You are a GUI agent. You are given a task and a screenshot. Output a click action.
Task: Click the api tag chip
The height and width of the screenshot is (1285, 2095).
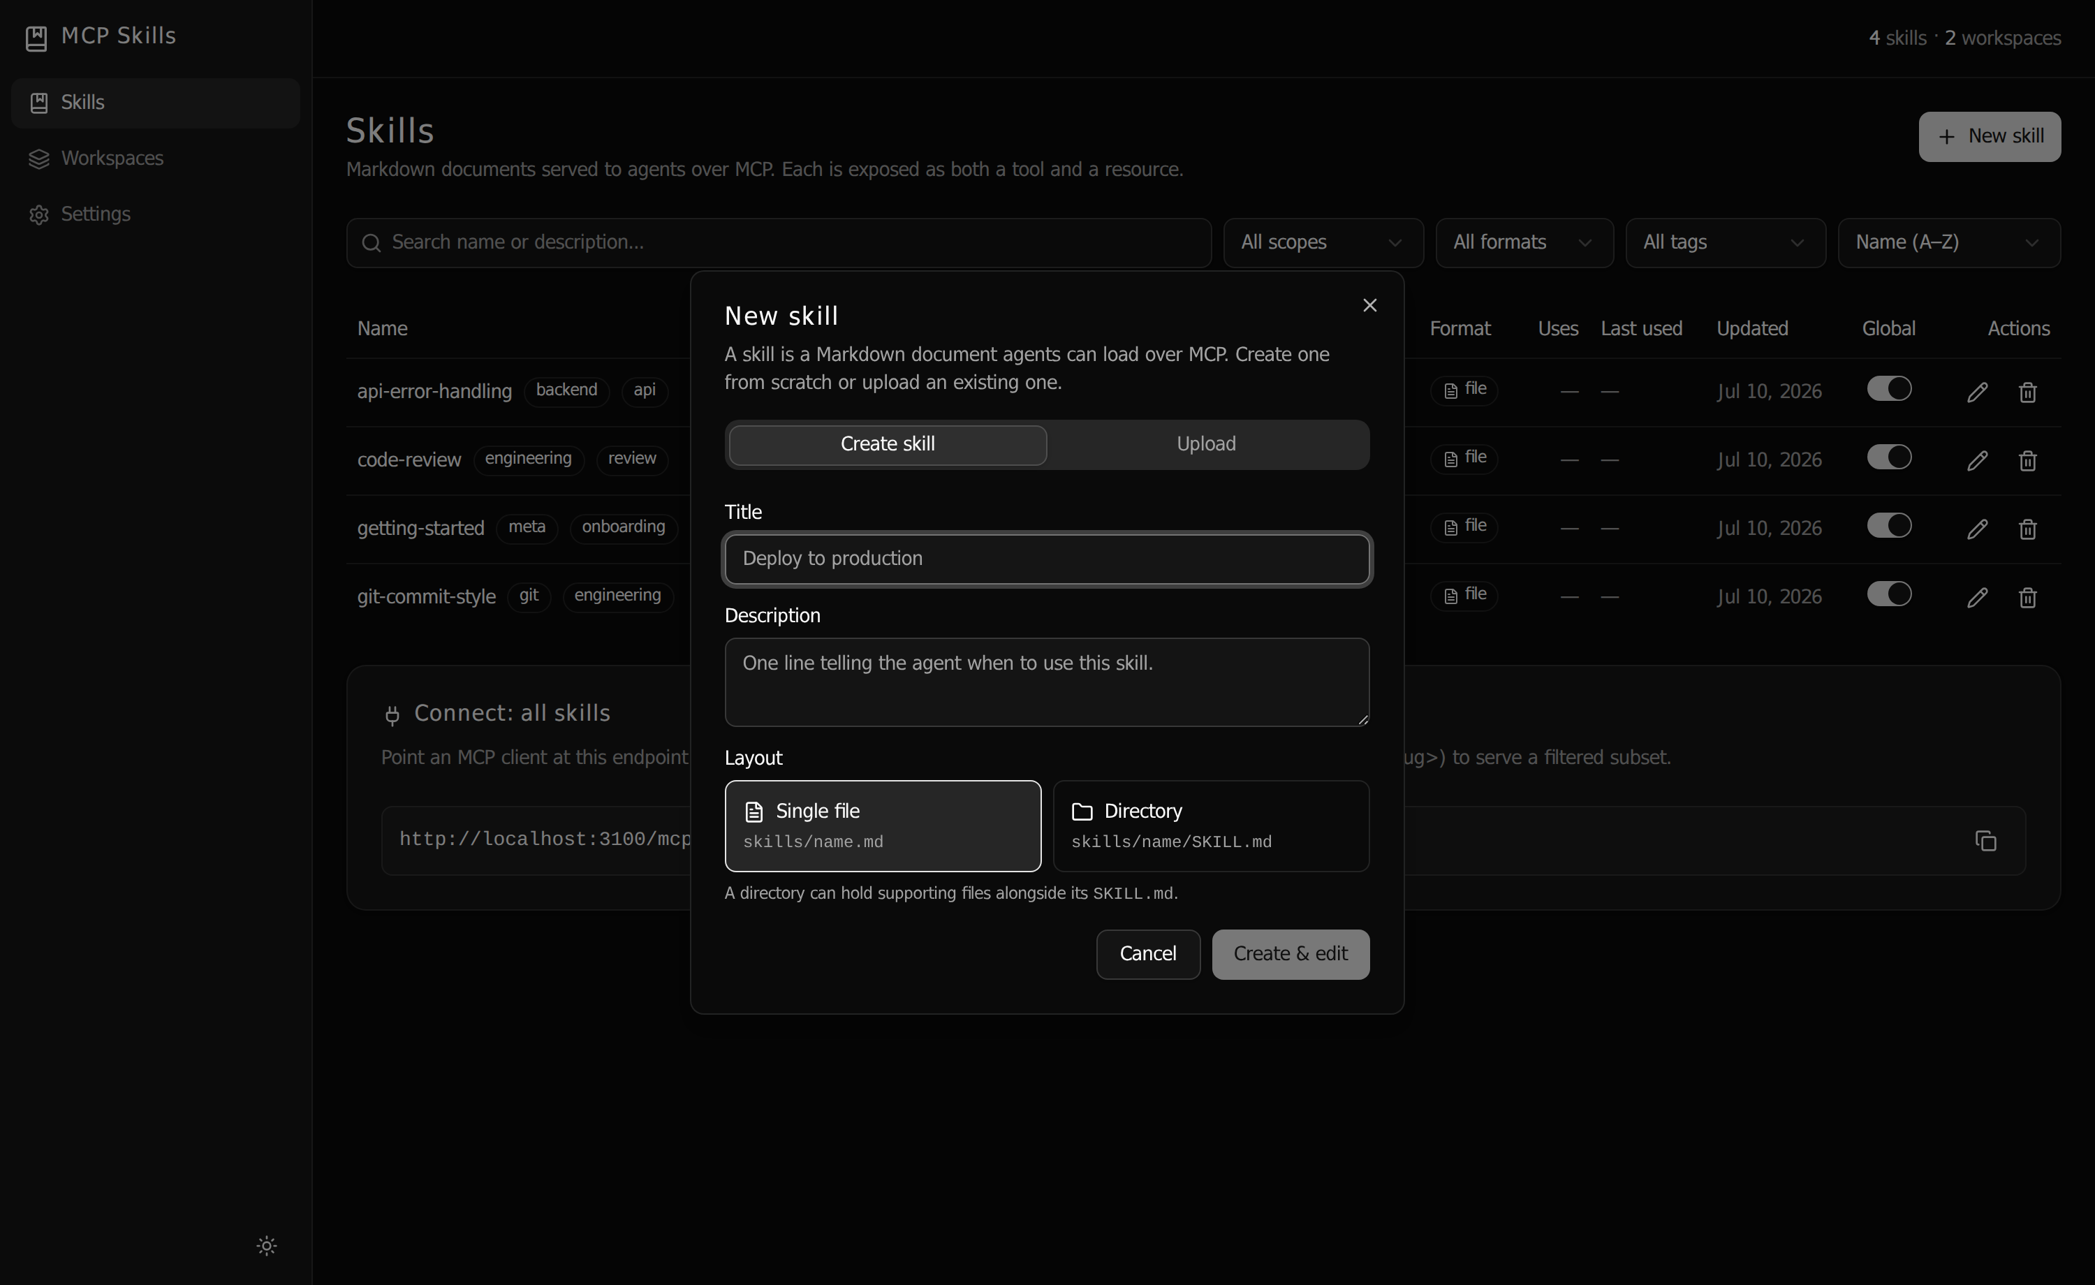coord(645,390)
